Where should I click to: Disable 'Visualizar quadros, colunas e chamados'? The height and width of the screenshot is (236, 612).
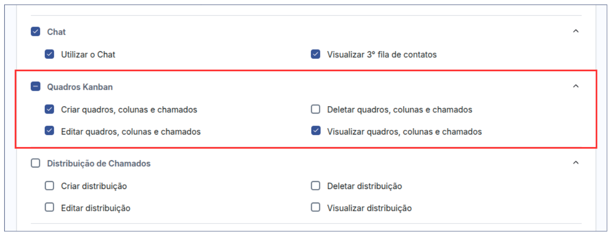point(316,131)
